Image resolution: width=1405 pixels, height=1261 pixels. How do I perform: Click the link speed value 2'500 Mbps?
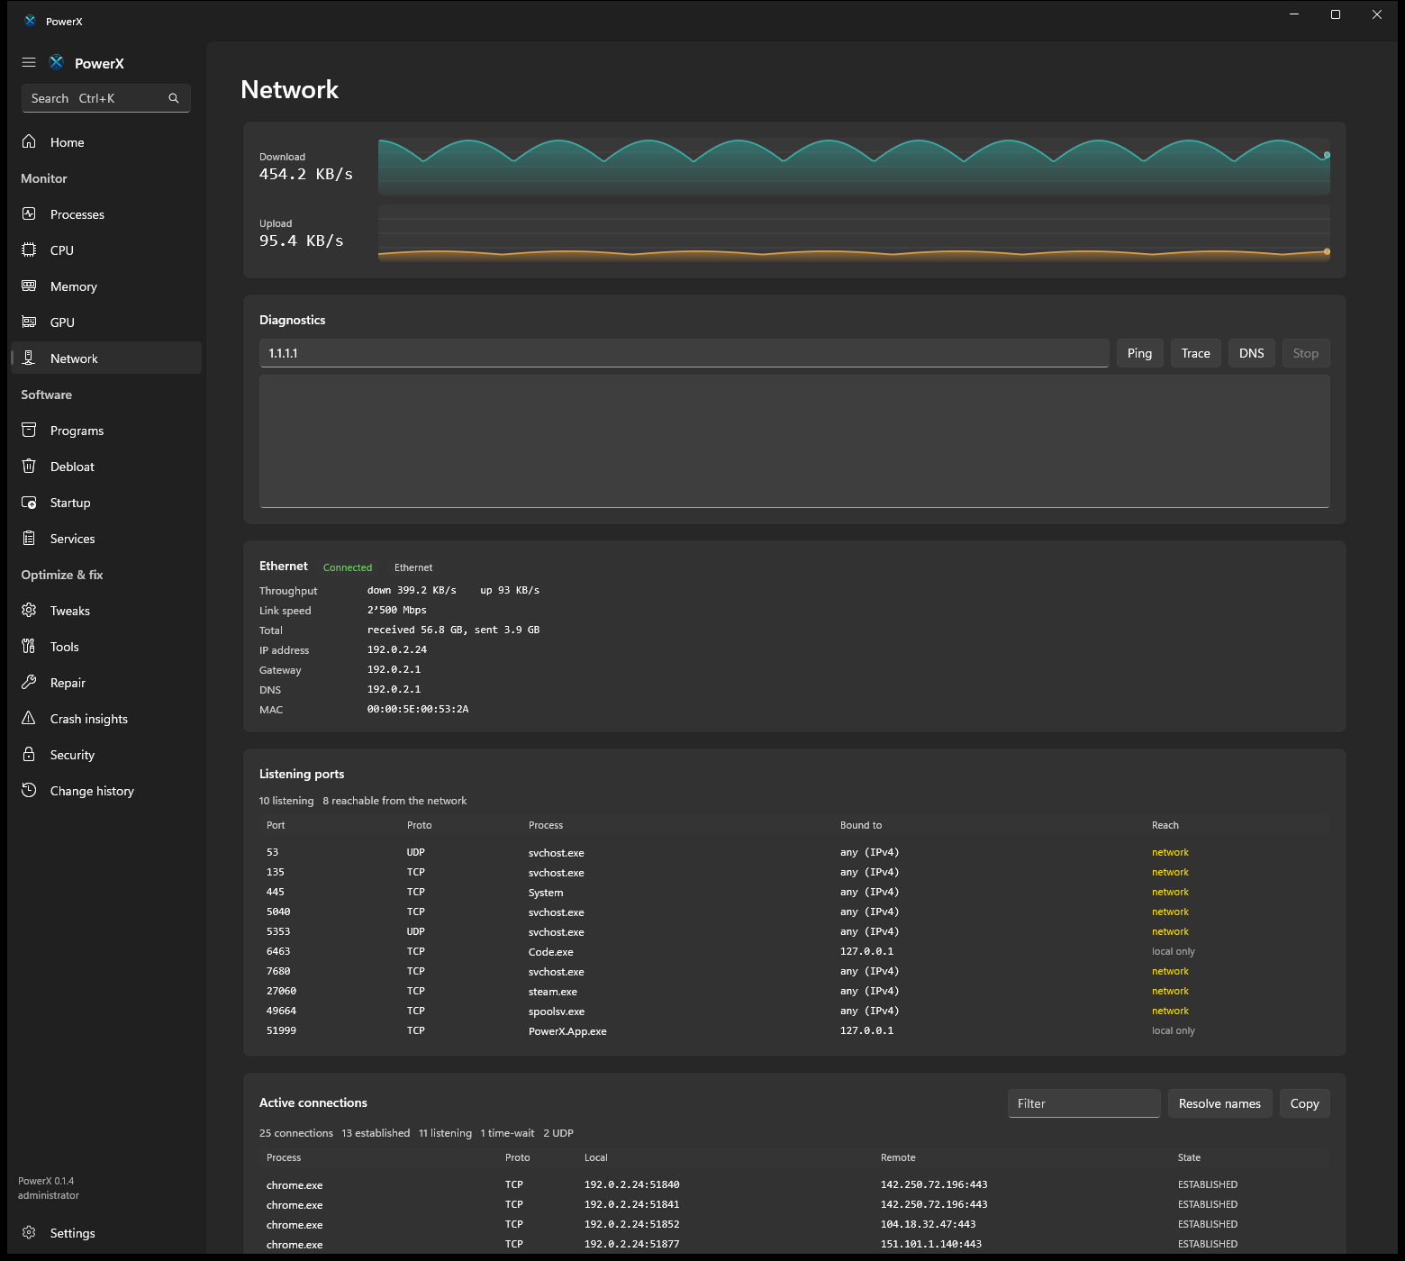[x=397, y=610]
